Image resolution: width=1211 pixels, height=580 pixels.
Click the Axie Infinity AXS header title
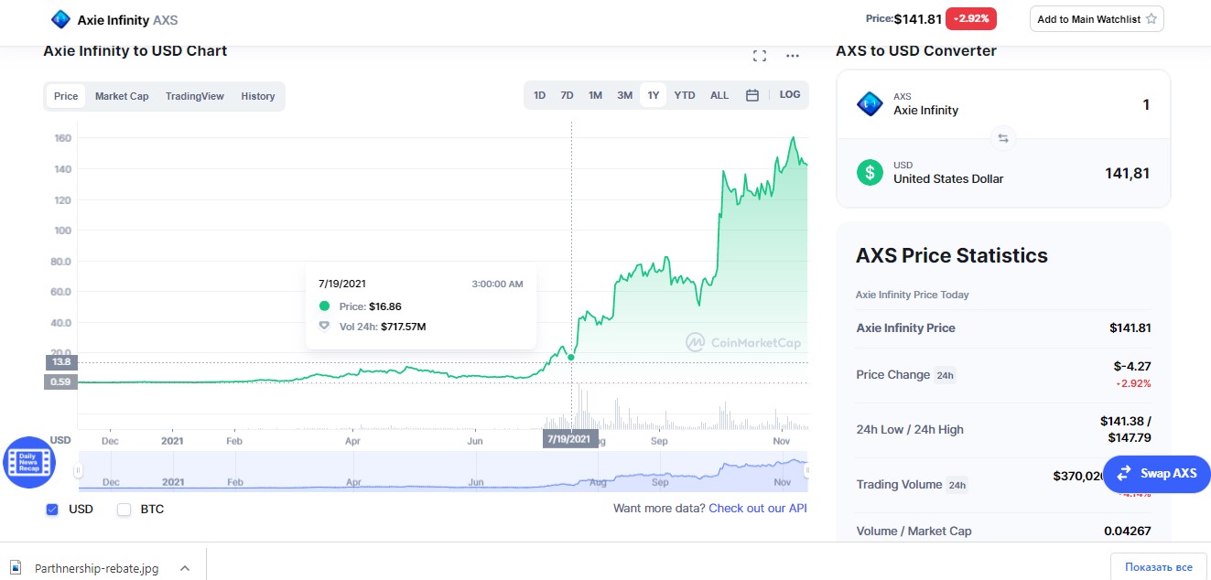pyautogui.click(x=127, y=19)
